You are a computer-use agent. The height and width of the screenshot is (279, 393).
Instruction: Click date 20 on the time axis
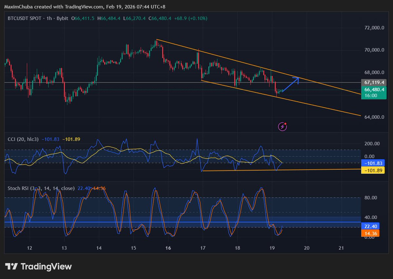[306, 248]
